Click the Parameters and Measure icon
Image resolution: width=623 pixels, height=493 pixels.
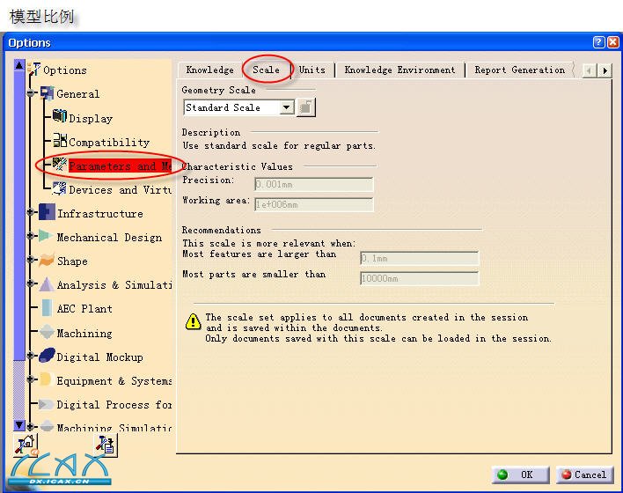click(60, 165)
